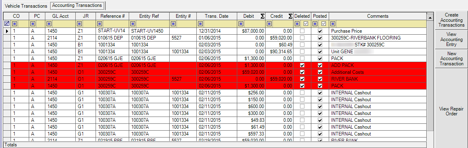Sort by the Trans. Date column header
The width and height of the screenshot is (468, 148).
(x=217, y=16)
